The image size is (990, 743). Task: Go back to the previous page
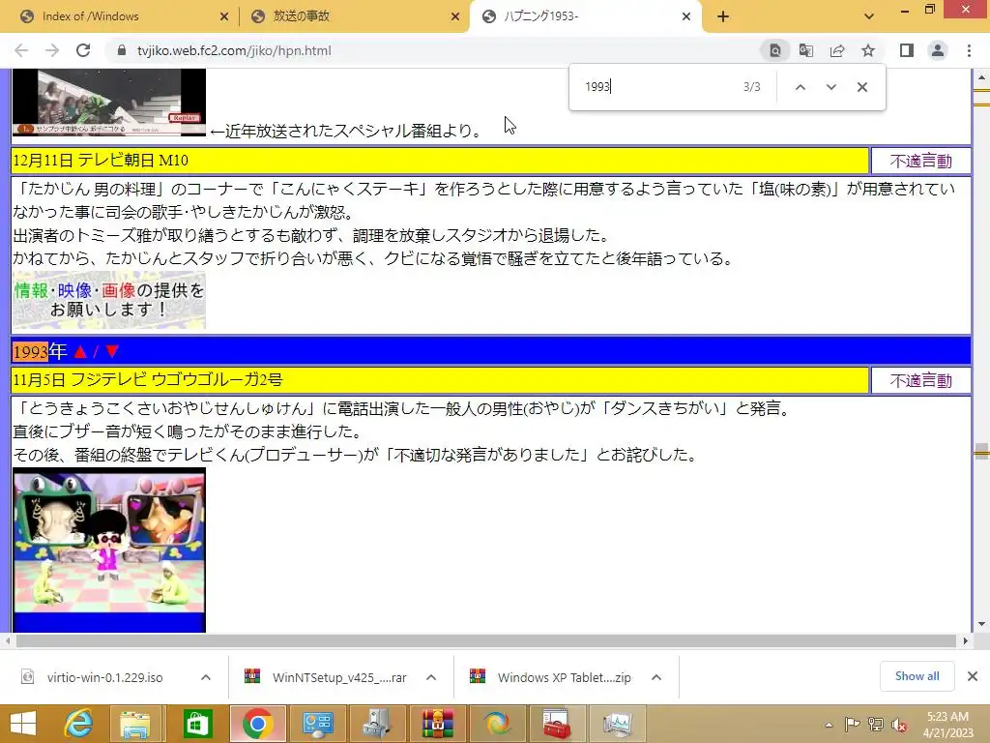point(21,50)
